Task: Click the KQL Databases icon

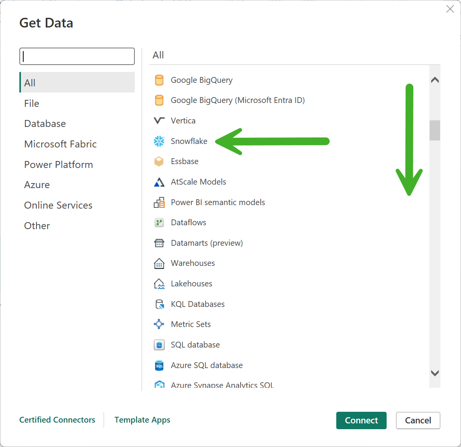Action: [159, 304]
